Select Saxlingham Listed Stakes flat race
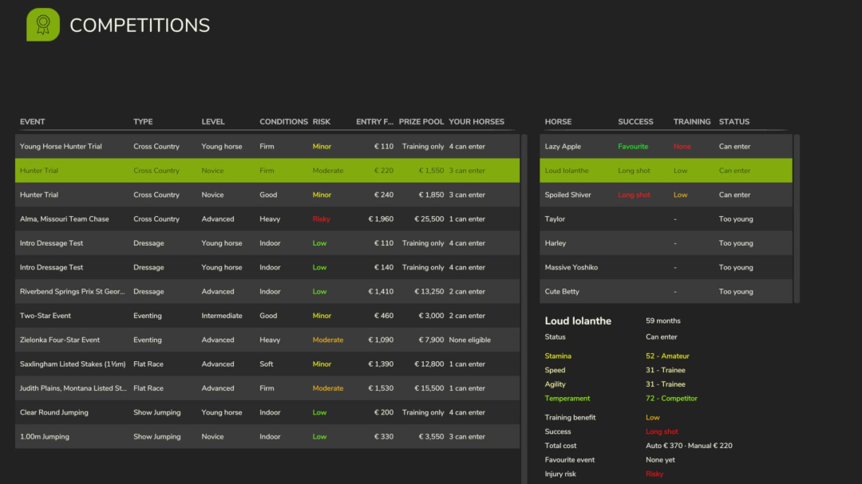The image size is (862, 484). [x=267, y=364]
